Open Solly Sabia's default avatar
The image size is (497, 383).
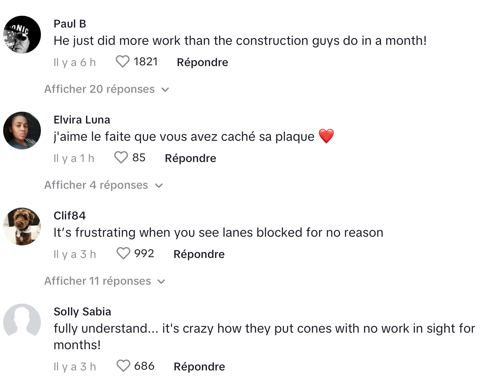22,322
